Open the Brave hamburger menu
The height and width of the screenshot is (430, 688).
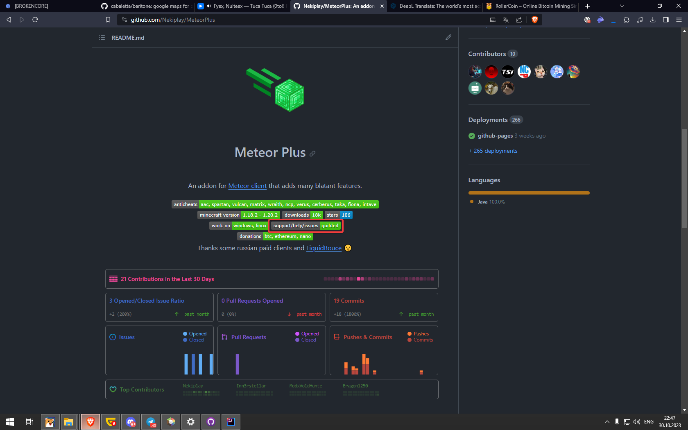679,19
